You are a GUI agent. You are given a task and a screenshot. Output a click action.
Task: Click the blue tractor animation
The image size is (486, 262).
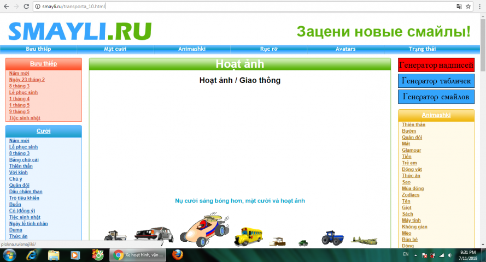click(x=332, y=237)
